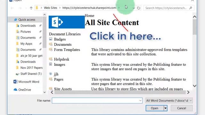The height and width of the screenshot is (115, 205).
Task: Click the navigation pane scroll down arrow
Action: pos(45,92)
